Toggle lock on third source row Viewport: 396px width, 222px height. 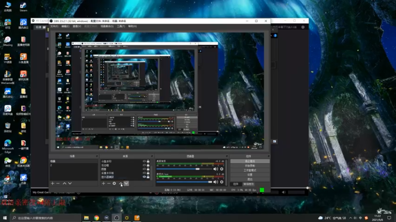click(x=148, y=169)
